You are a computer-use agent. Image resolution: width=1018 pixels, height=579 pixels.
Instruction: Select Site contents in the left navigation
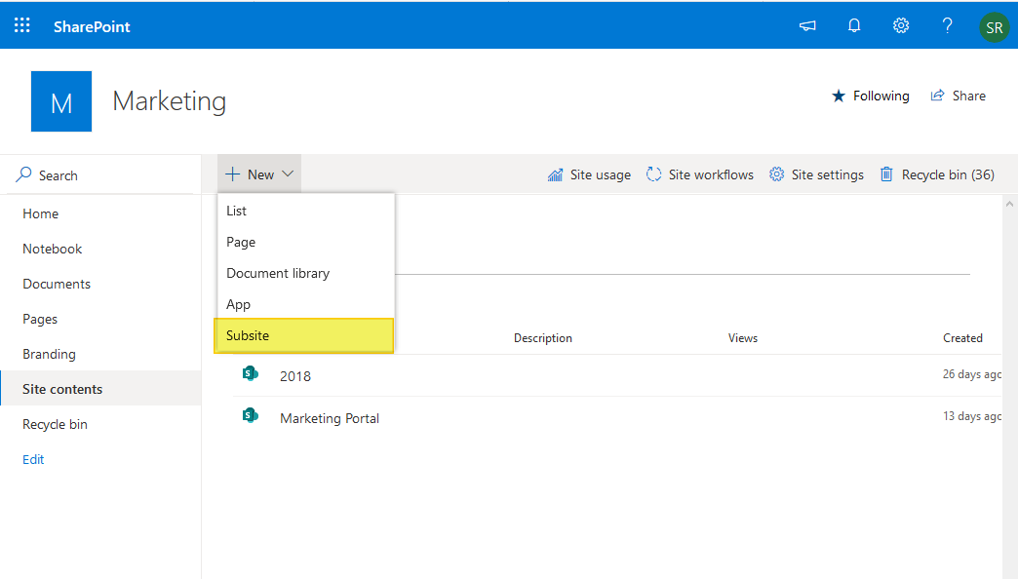(61, 388)
